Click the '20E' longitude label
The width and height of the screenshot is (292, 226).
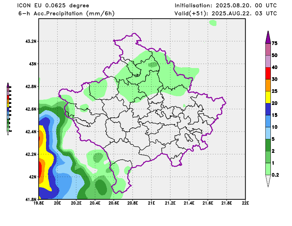click(57, 203)
